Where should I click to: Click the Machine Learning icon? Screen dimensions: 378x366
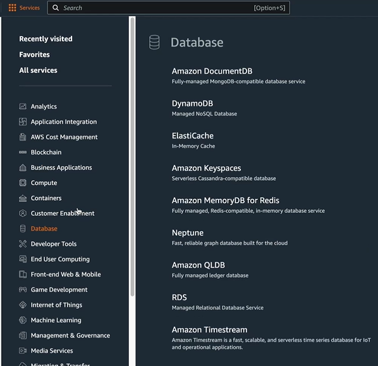23,320
